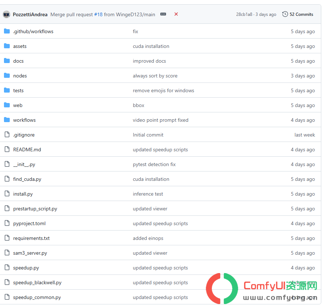Viewport: 322px width, 308px height.
Task: Open find_cuda.py file name
Action: (x=27, y=179)
